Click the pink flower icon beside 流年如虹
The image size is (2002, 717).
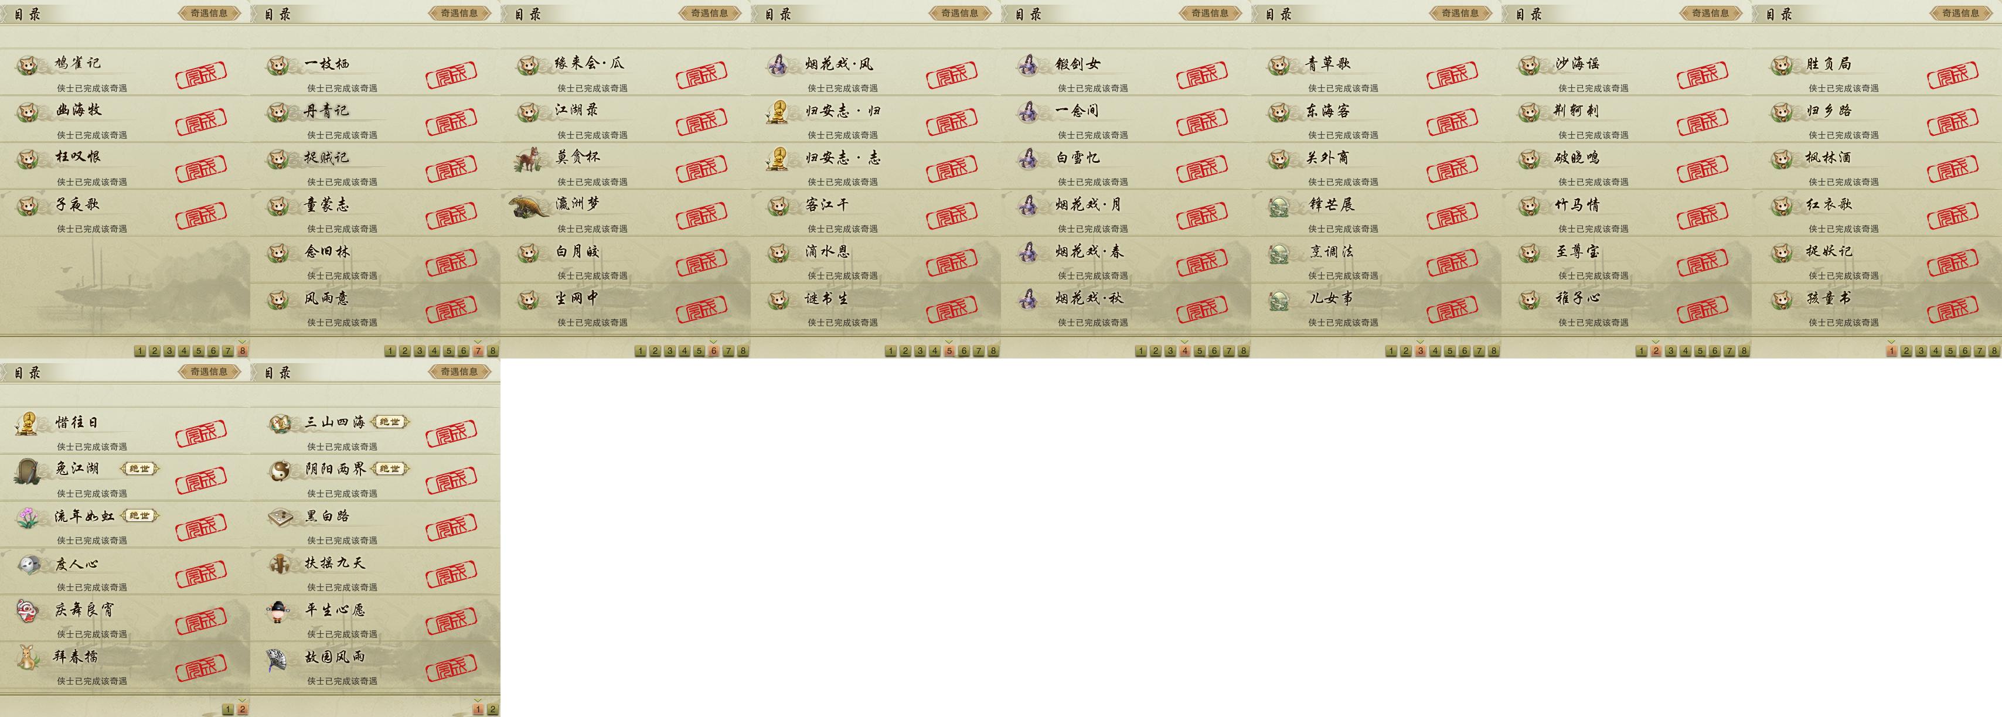point(28,517)
